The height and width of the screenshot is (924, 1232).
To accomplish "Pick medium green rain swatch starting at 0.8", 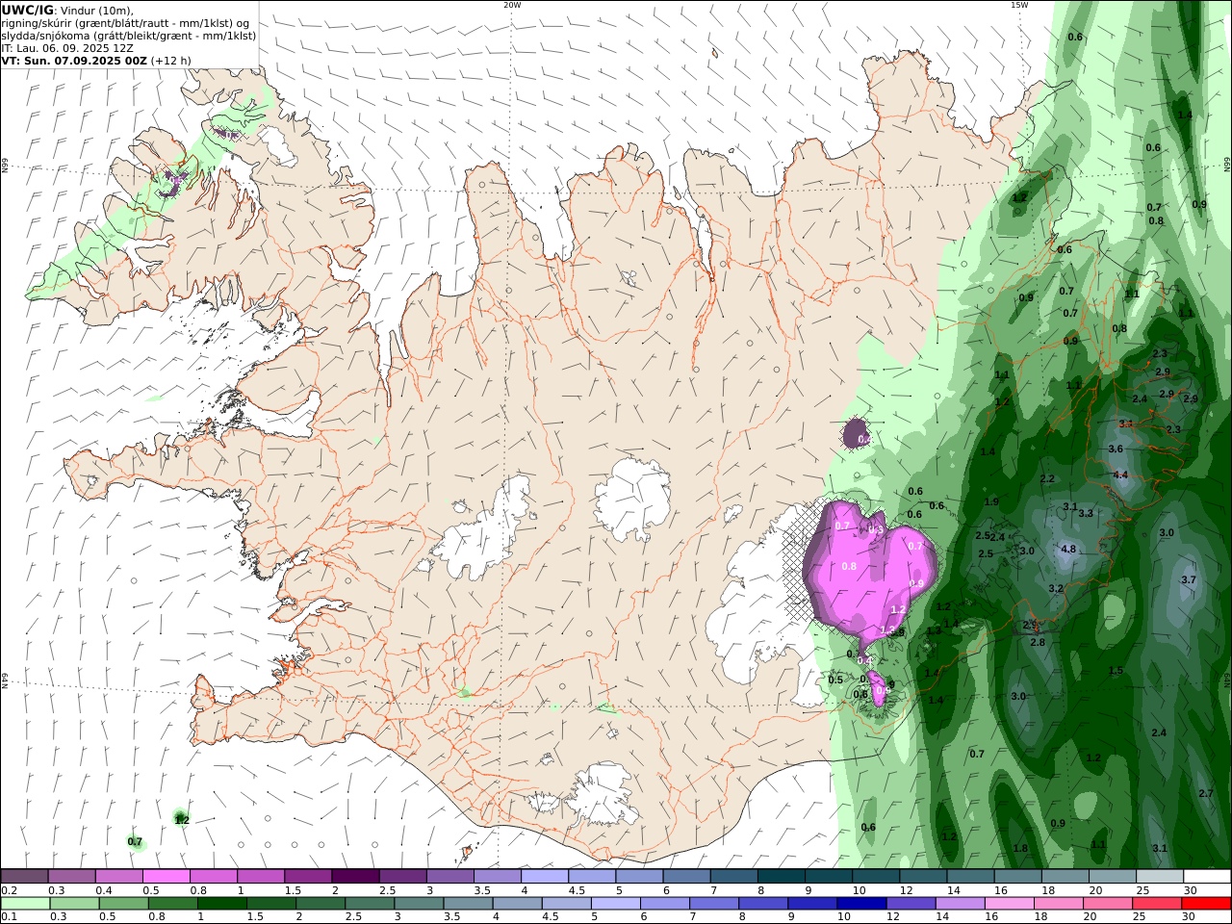I will point(172,904).
